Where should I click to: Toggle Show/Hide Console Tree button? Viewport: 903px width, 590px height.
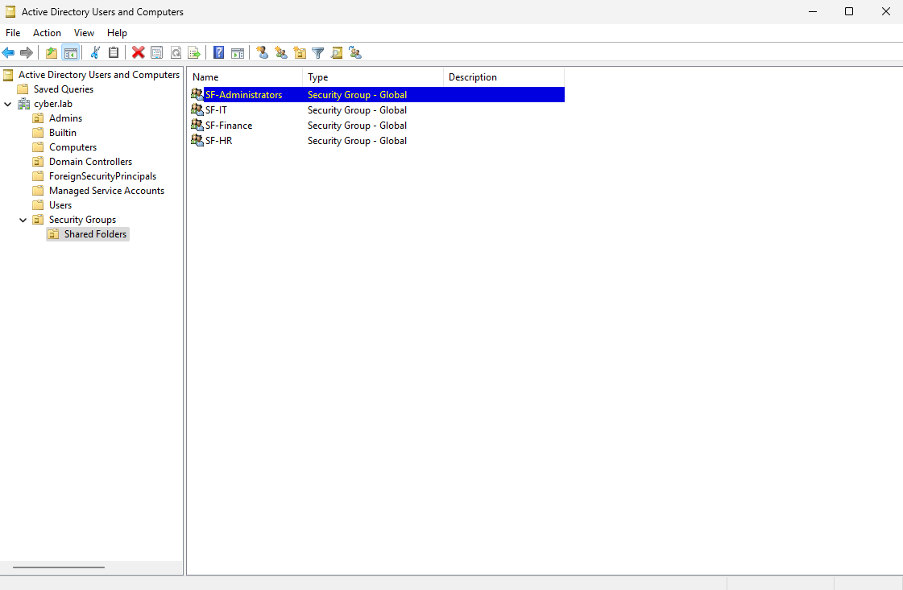point(71,53)
